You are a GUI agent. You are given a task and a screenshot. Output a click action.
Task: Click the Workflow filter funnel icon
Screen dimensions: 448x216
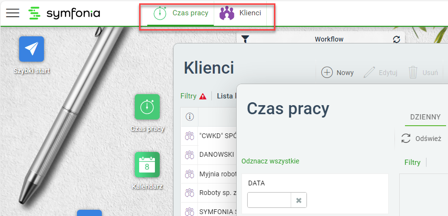coord(245,39)
